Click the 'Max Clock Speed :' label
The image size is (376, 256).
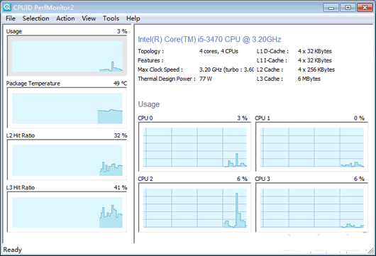[x=160, y=69]
